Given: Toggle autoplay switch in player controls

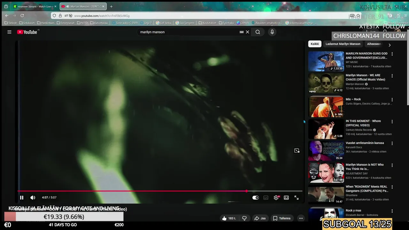Looking at the screenshot, I should pos(256,198).
